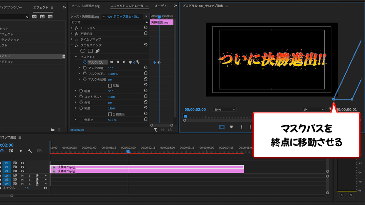The height and width of the screenshot is (205, 365).
Task: Add a marker in the Program monitor
Action: click(231, 127)
